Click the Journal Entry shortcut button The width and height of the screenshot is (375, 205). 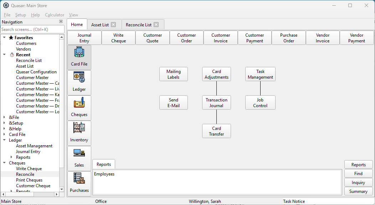84,38
